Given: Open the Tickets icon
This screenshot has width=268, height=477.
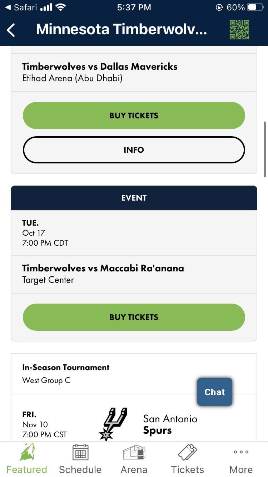Looking at the screenshot, I should point(187,452).
